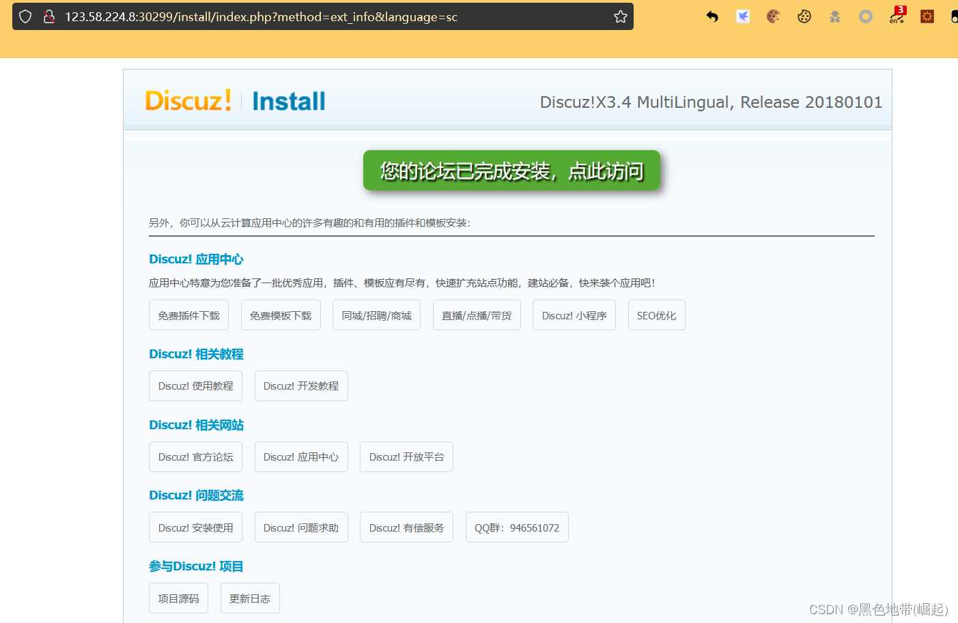
Task: View the 更新日志 changelog
Action: pyautogui.click(x=250, y=598)
